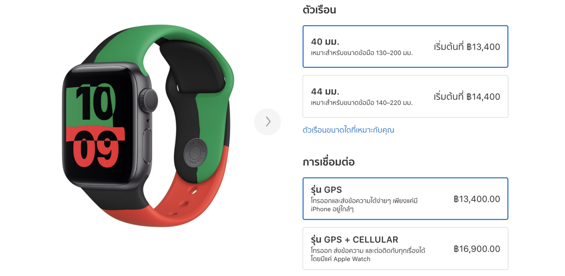Click the side button on the watch case

147,146
